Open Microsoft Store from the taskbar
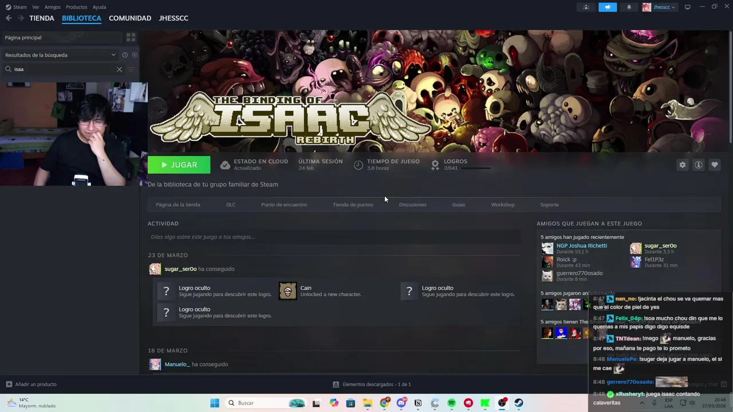The image size is (733, 412). click(350, 403)
